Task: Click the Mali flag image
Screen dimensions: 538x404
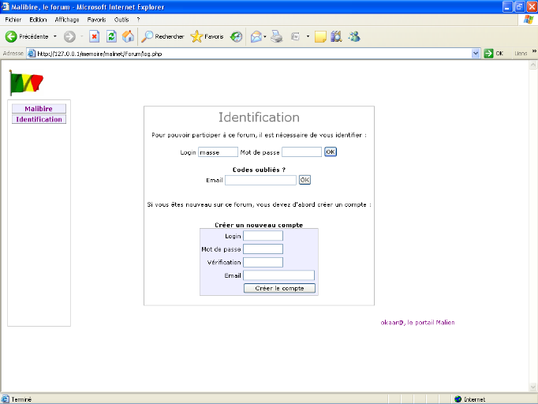Action: (26, 83)
